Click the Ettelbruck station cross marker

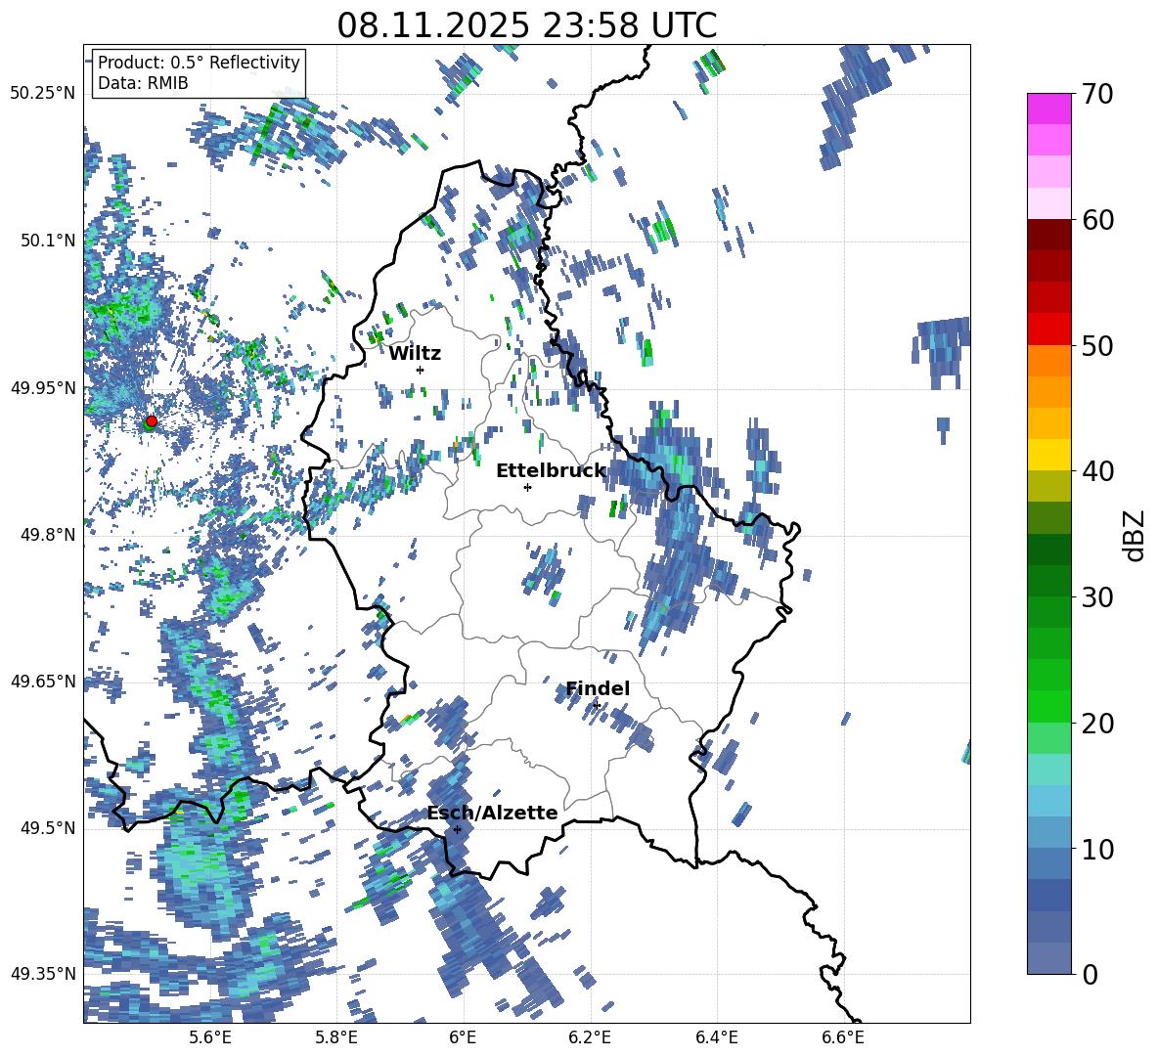coord(527,487)
